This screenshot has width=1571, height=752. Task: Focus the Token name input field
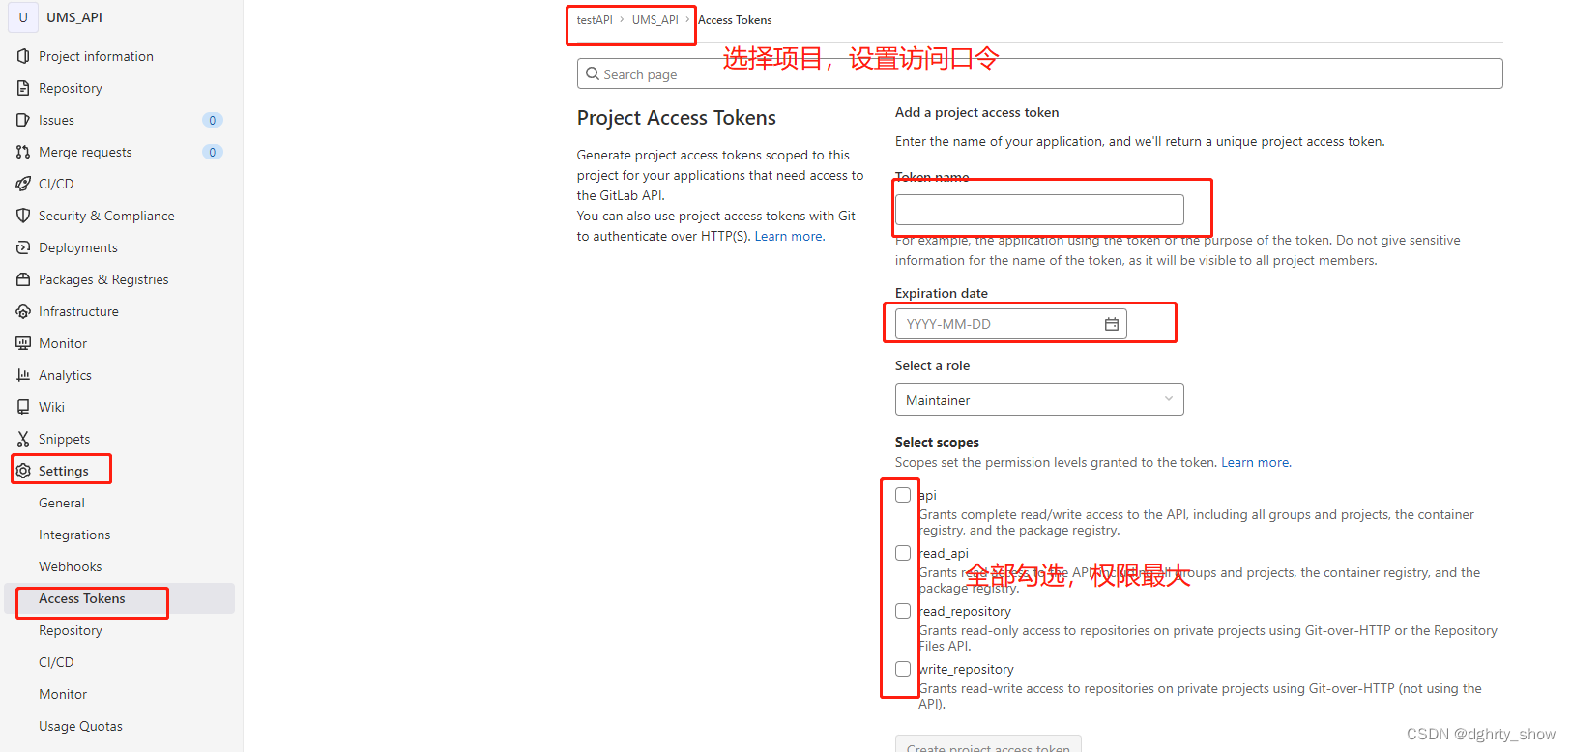click(x=1039, y=210)
